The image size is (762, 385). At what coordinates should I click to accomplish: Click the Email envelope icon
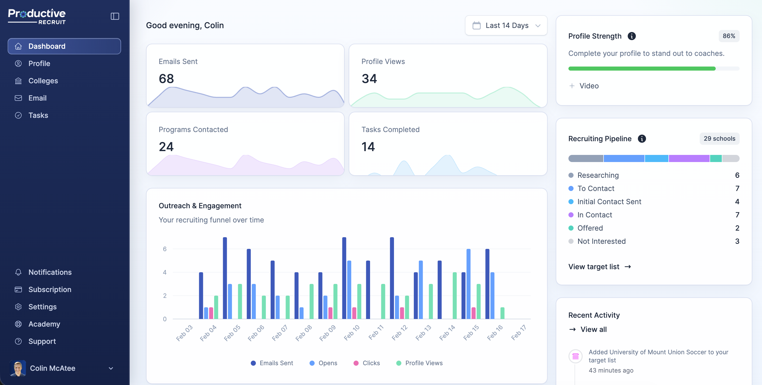pyautogui.click(x=18, y=98)
